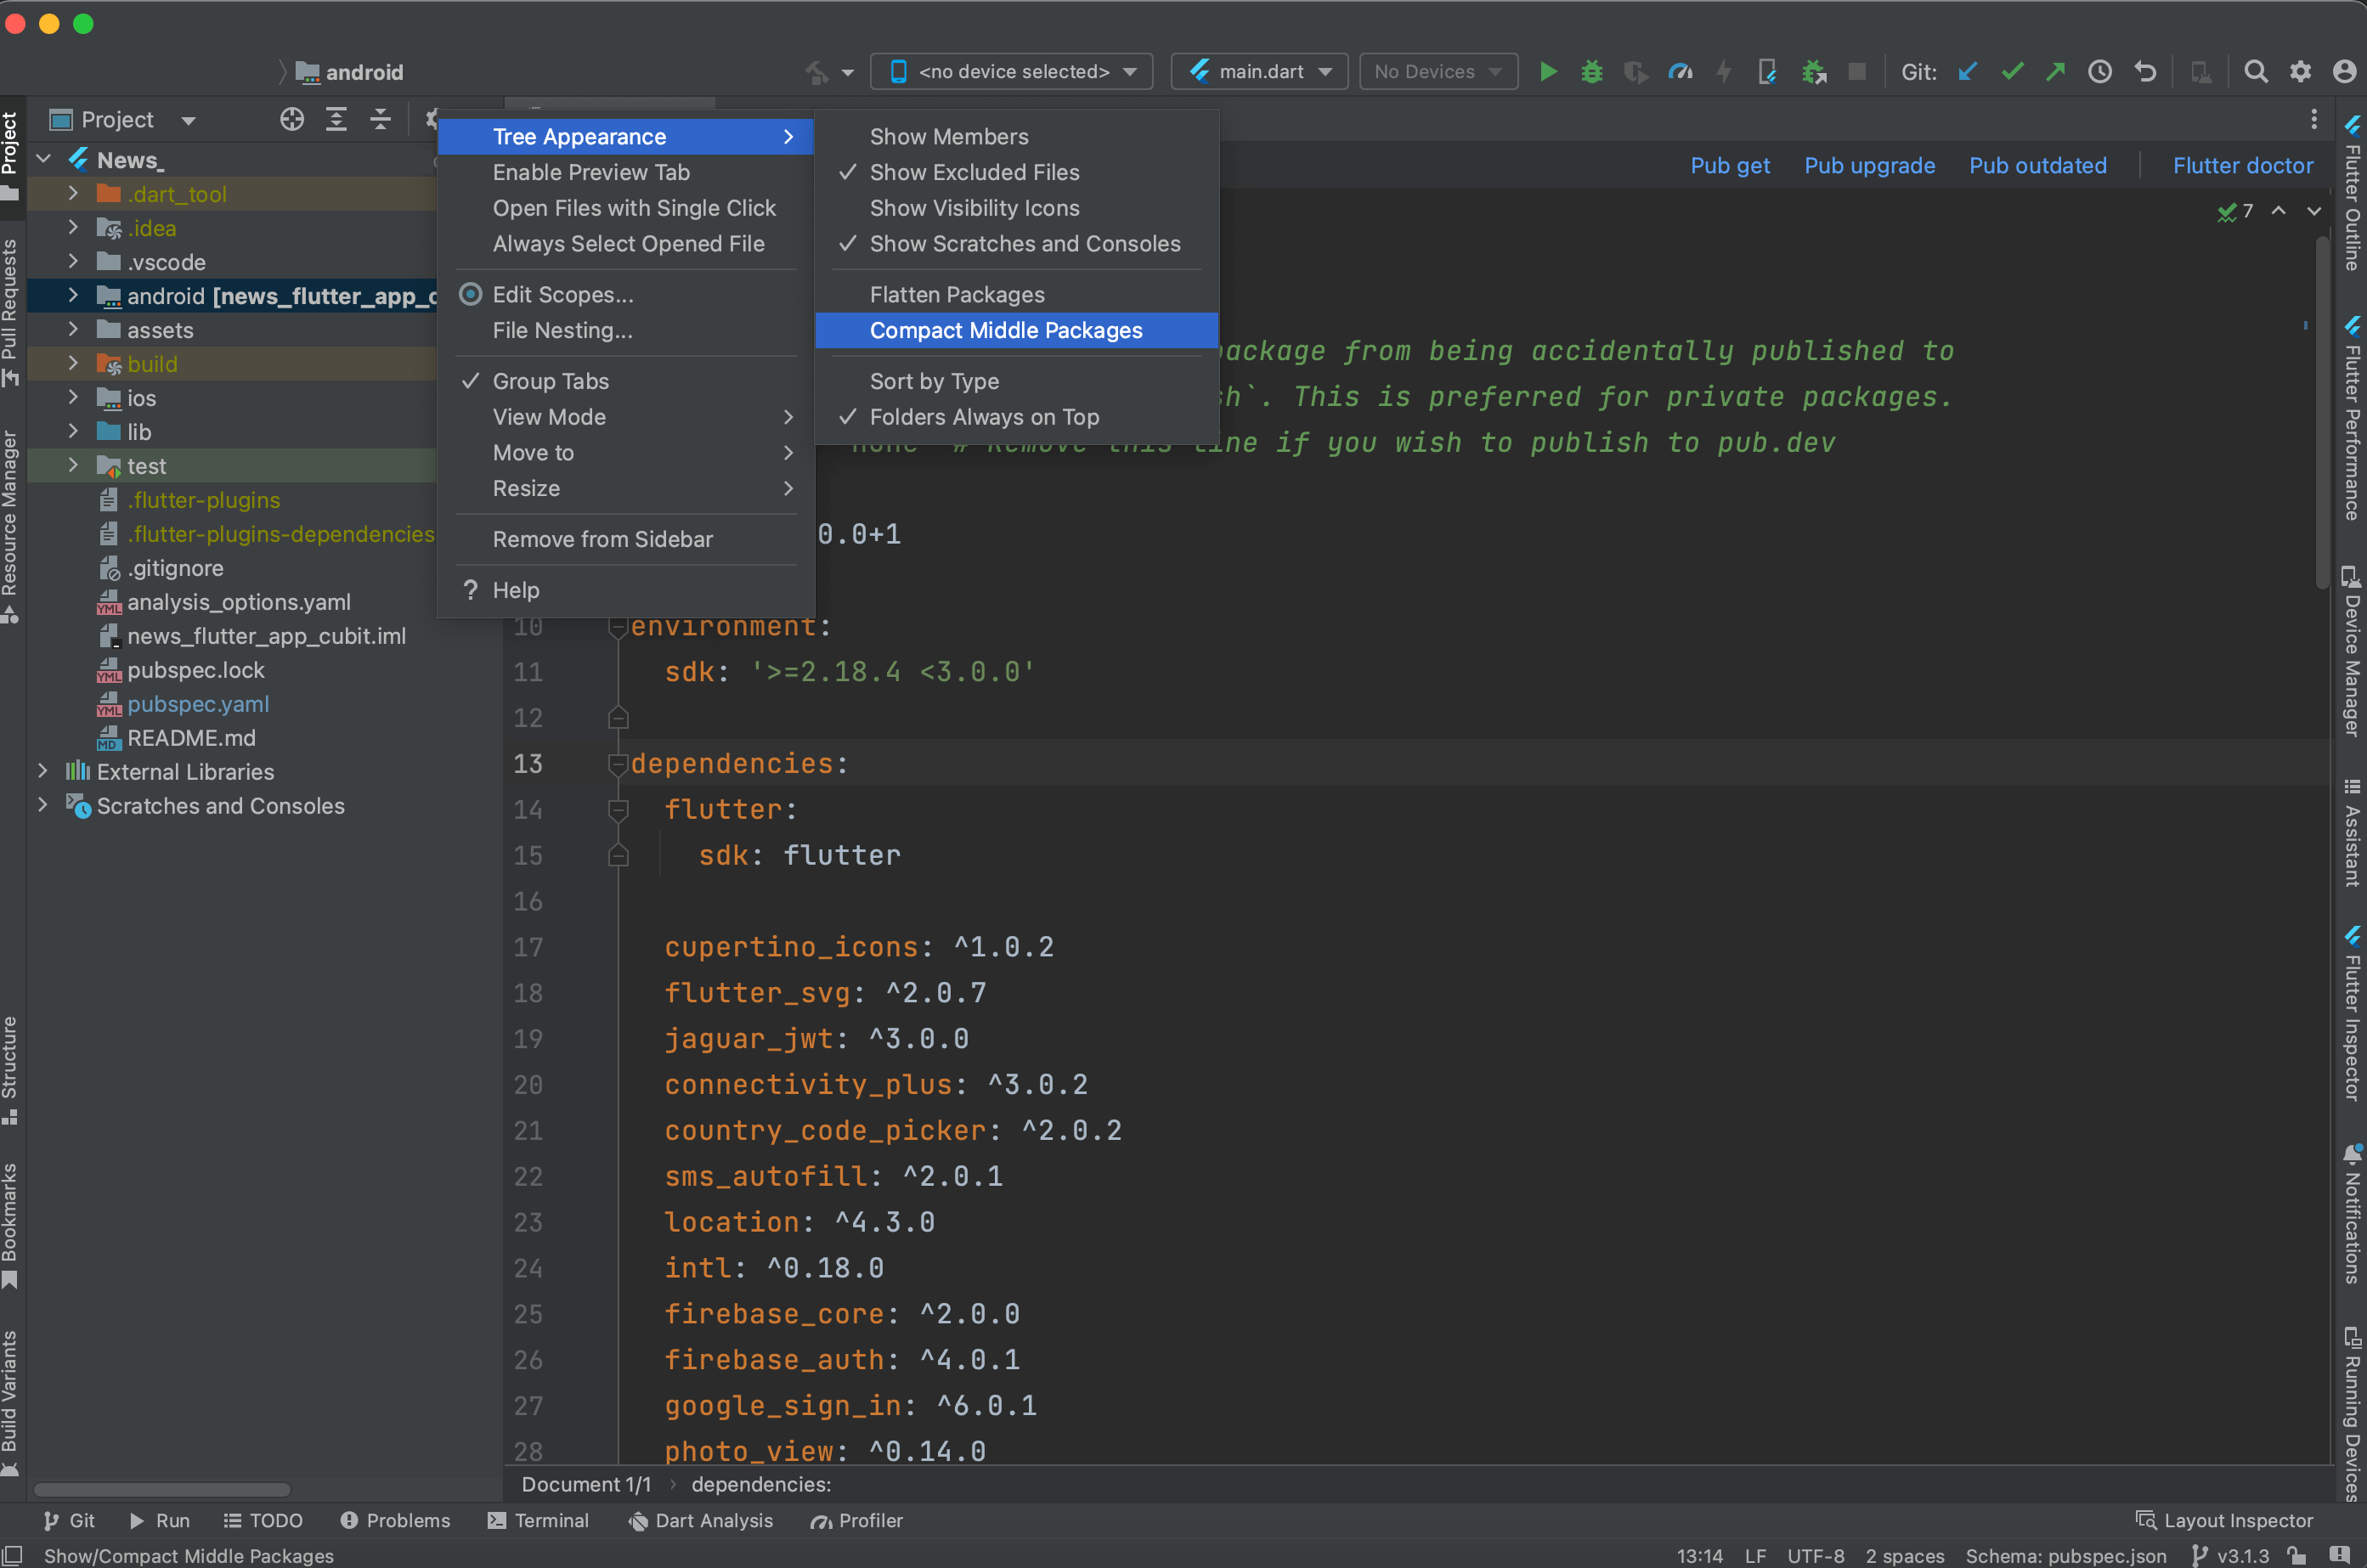Click the Pub get link
The height and width of the screenshot is (1568, 2367).
click(1729, 165)
